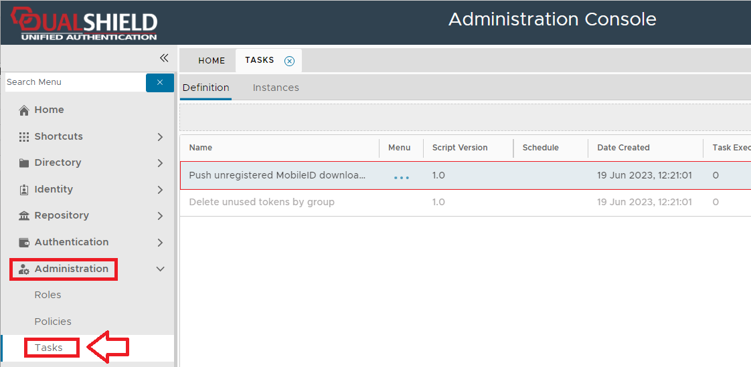Click the Repository bank icon
751x367 pixels.
tap(24, 216)
